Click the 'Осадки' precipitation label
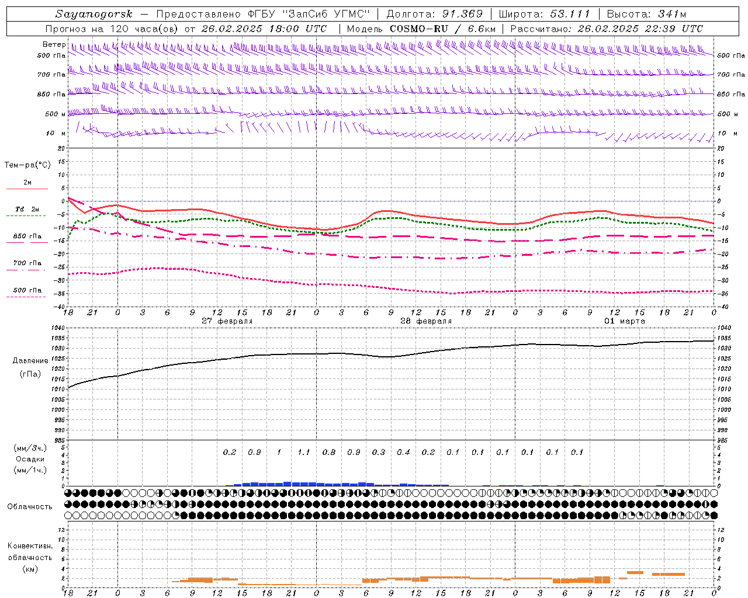Viewport: 748px width, 598px height. pyautogui.click(x=30, y=459)
